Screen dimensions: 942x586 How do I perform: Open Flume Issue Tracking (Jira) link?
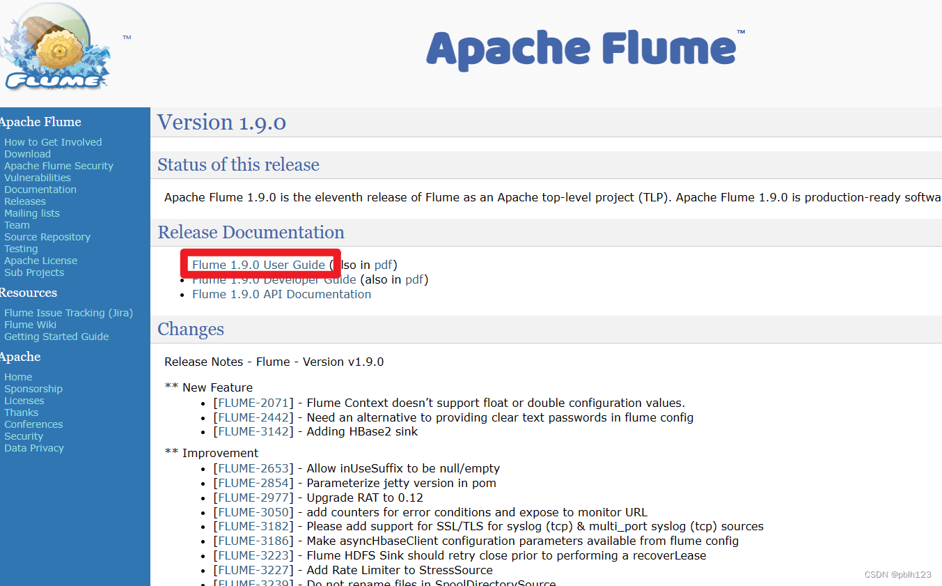68,313
